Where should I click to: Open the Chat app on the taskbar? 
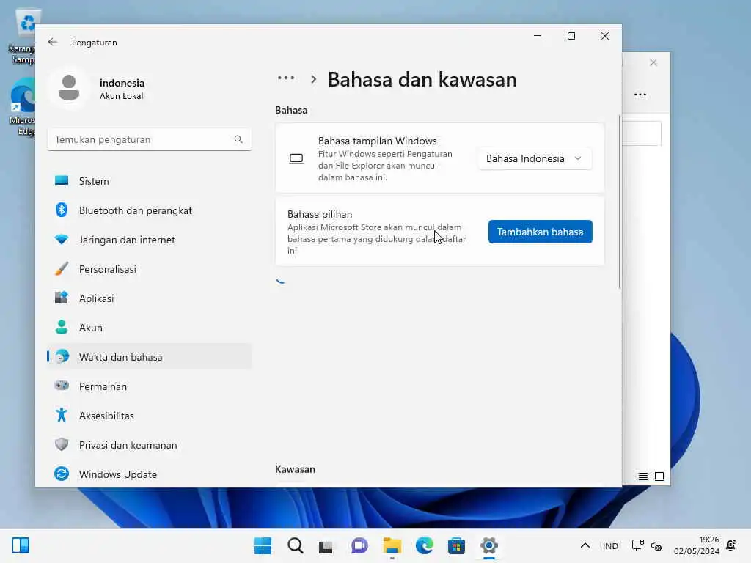tap(359, 545)
